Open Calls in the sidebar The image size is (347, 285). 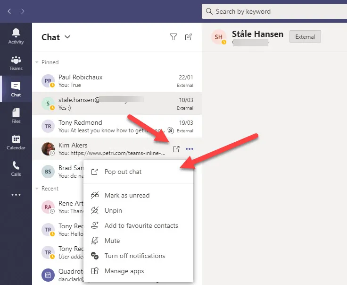point(16,169)
